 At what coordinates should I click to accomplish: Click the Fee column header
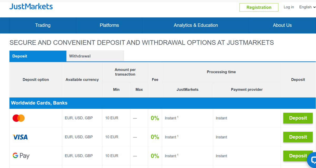[155, 80]
